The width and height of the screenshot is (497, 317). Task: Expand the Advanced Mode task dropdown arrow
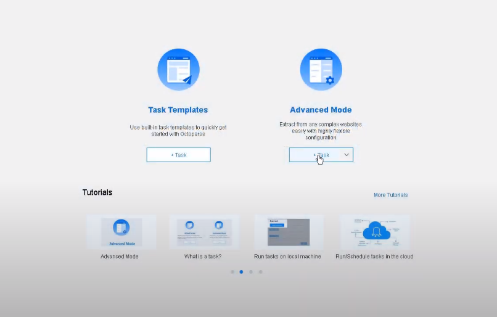pyautogui.click(x=347, y=155)
